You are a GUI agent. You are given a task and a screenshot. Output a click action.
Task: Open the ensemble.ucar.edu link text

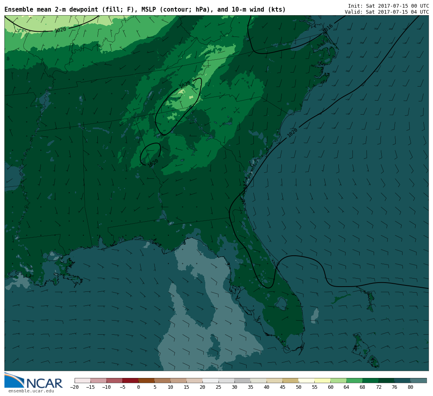31,391
